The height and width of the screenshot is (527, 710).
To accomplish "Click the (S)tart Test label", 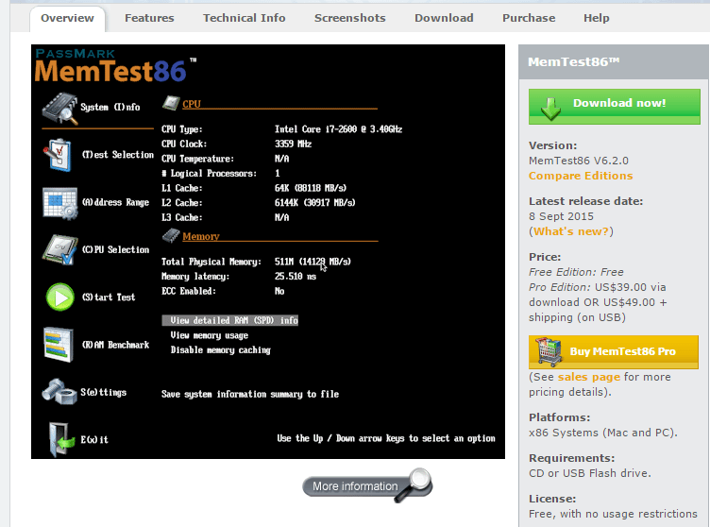I will tap(109, 297).
